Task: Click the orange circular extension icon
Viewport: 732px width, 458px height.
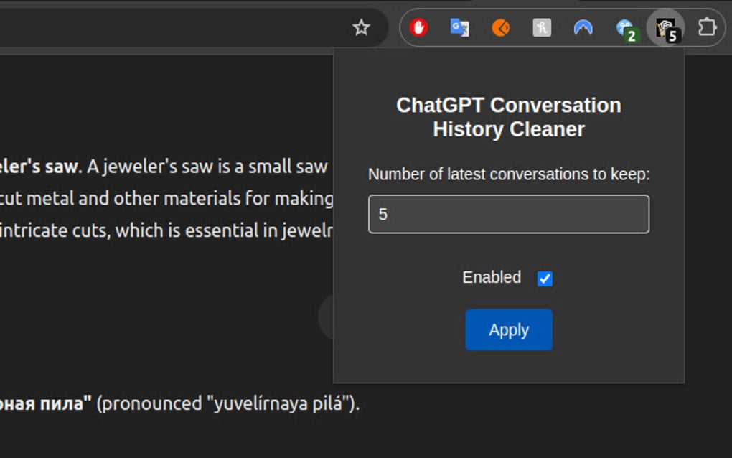Action: pos(501,28)
